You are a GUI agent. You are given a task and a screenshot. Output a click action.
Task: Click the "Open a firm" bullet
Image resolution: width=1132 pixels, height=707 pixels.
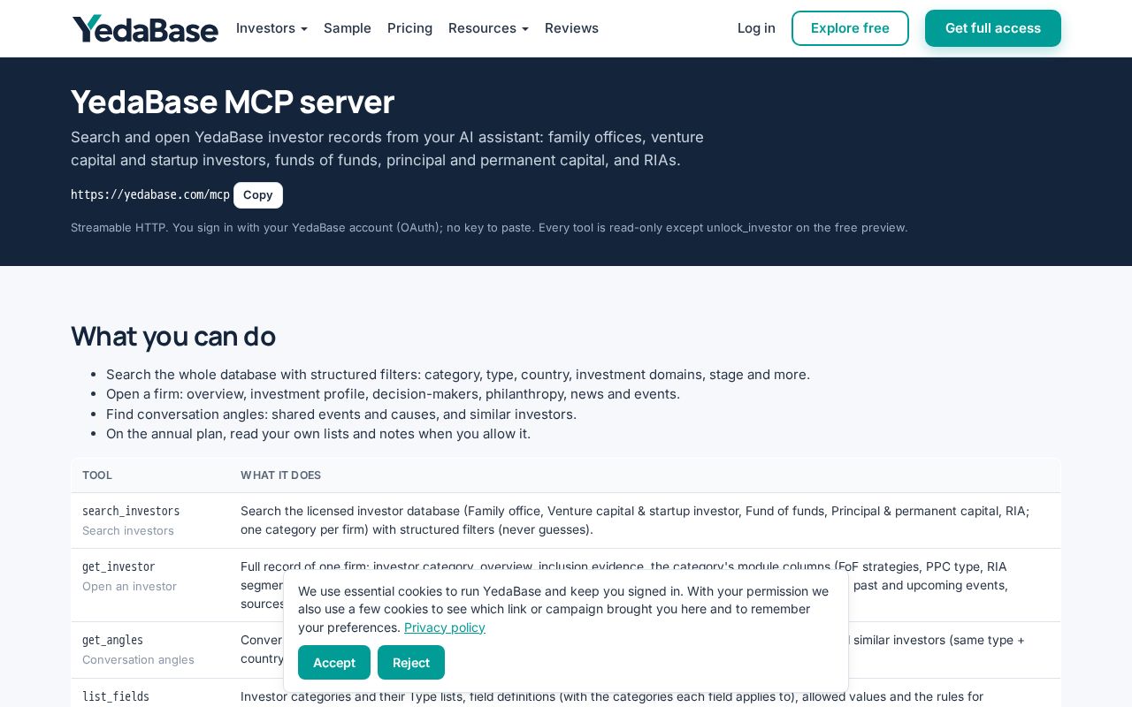click(x=393, y=394)
